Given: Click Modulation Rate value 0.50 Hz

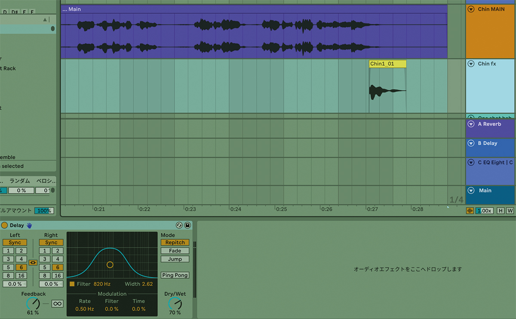Looking at the screenshot, I should coord(85,309).
